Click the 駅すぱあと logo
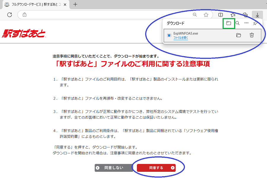This screenshot has height=178, width=267. coord(24,33)
